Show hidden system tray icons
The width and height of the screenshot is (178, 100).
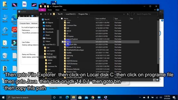point(140,97)
